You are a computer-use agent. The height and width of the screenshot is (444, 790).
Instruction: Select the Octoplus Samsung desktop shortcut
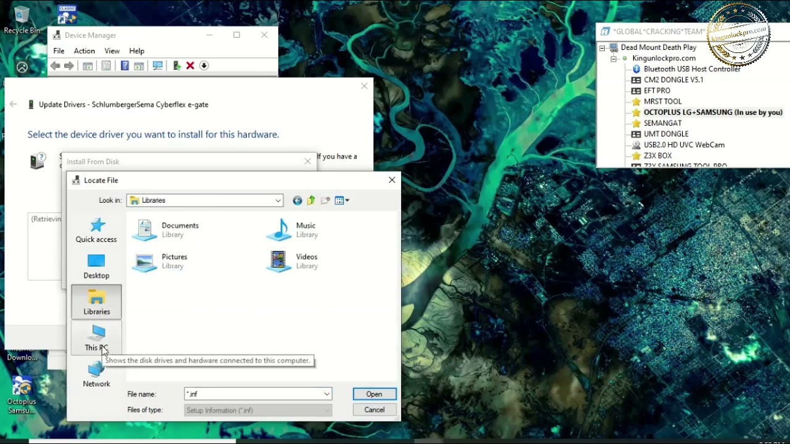22,395
